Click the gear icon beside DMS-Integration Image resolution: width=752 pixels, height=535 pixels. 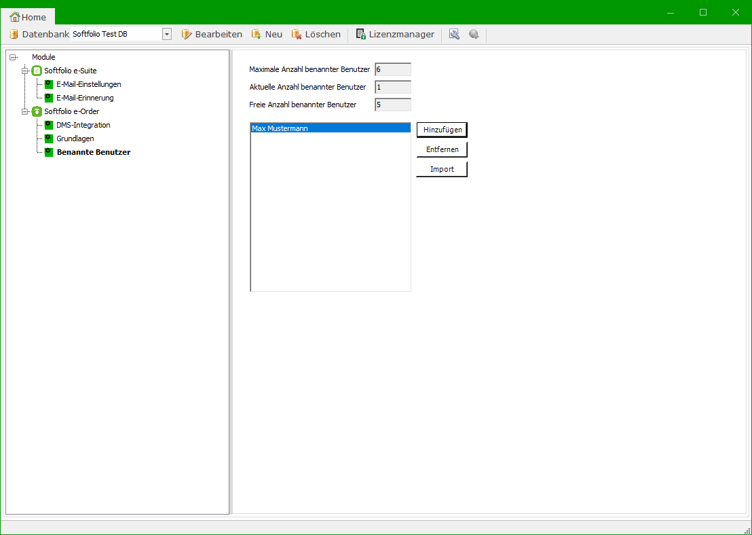point(49,125)
